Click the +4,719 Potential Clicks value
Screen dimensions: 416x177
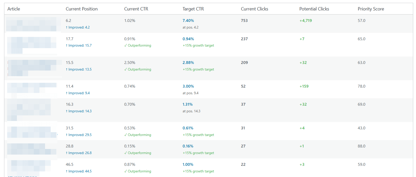(306, 20)
